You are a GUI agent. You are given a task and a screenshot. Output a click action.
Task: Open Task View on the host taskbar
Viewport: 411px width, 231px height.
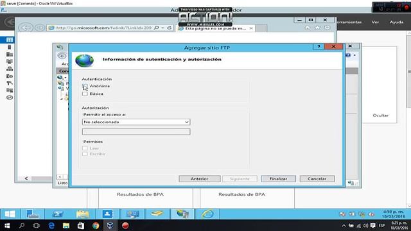coord(36,225)
